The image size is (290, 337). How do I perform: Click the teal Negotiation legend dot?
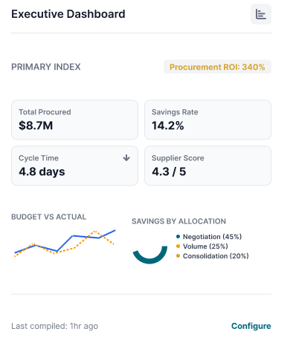pyautogui.click(x=178, y=237)
